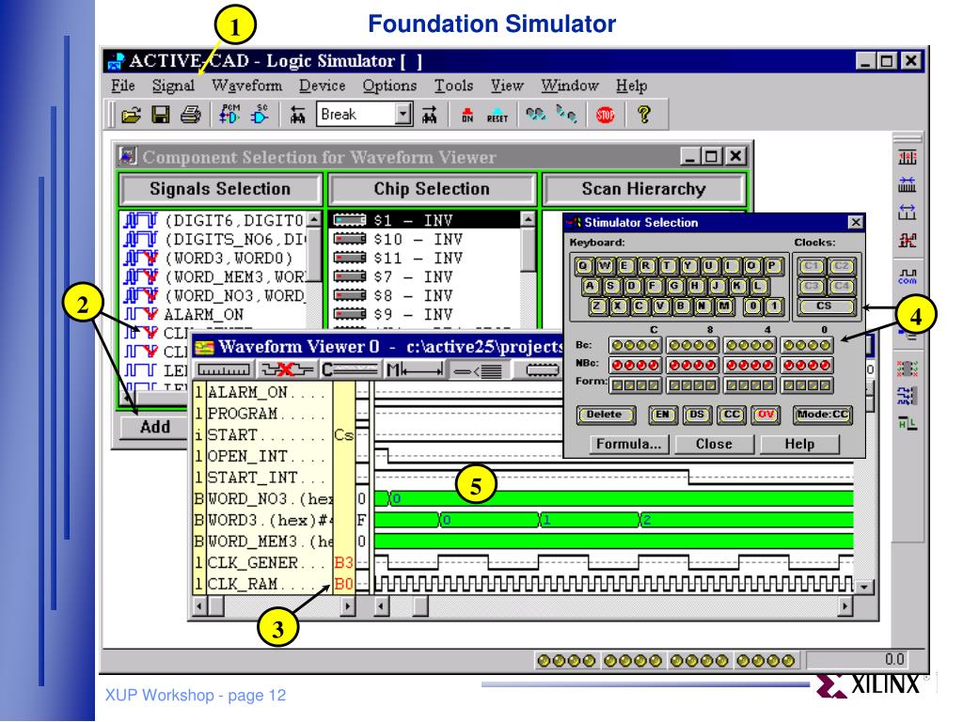This screenshot has width=963, height=722.
Task: Click the Scan Hierarchy header button
Action: pyautogui.click(x=643, y=189)
